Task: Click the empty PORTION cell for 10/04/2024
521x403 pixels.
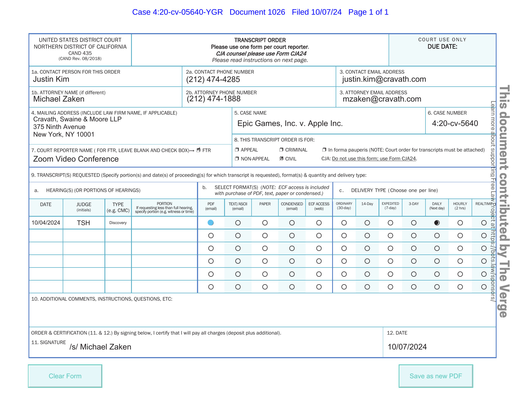Action: [x=164, y=223]
